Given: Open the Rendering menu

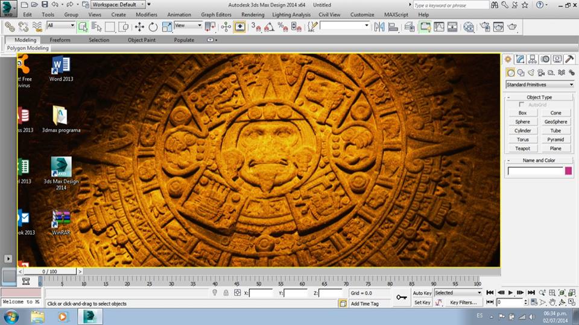Looking at the screenshot, I should pos(253,14).
